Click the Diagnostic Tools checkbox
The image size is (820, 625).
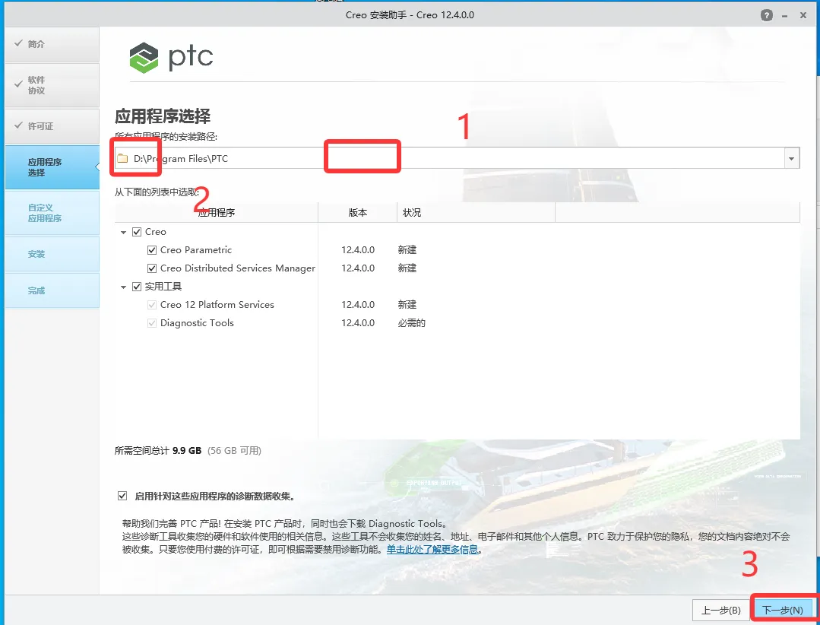152,323
